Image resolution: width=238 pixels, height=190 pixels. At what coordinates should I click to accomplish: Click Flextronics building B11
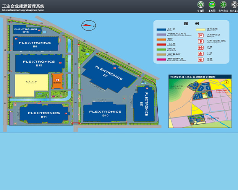point(44,114)
